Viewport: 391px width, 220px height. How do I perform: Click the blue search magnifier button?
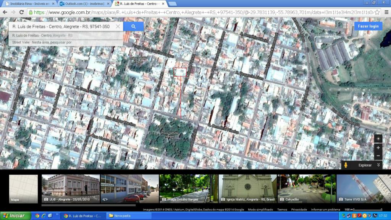133,26
